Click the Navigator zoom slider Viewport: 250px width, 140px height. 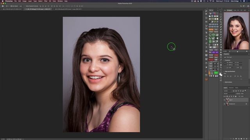[237, 51]
